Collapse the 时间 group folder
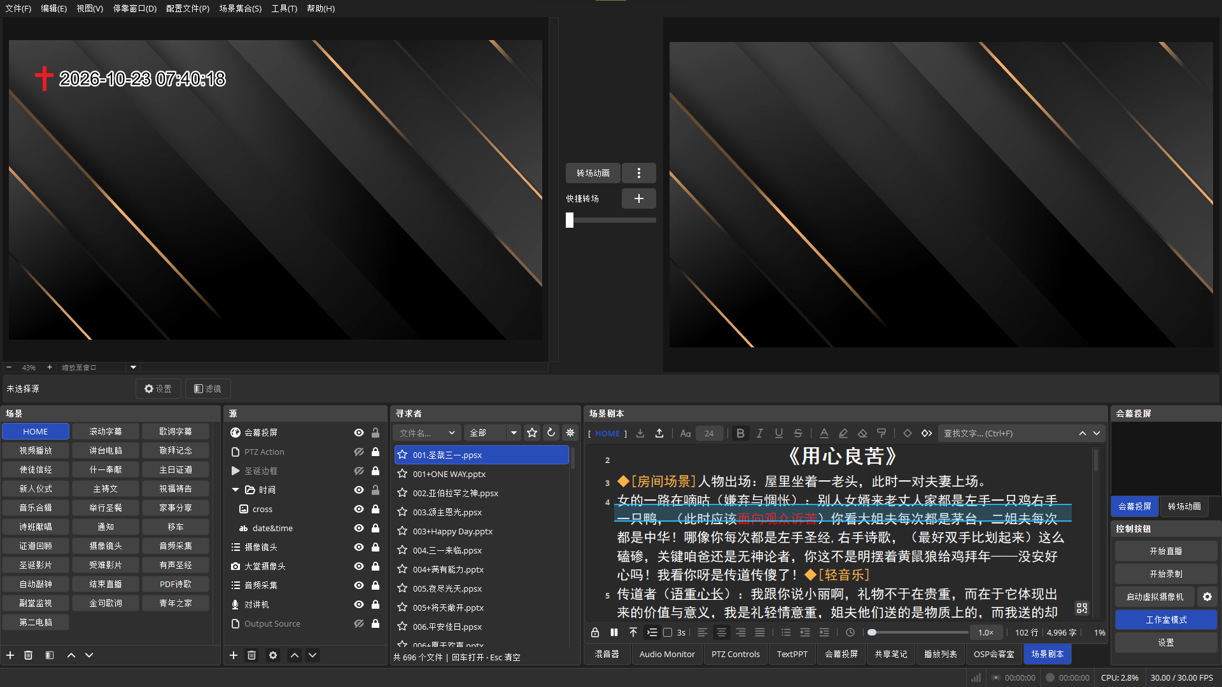The height and width of the screenshot is (687, 1222). [235, 490]
